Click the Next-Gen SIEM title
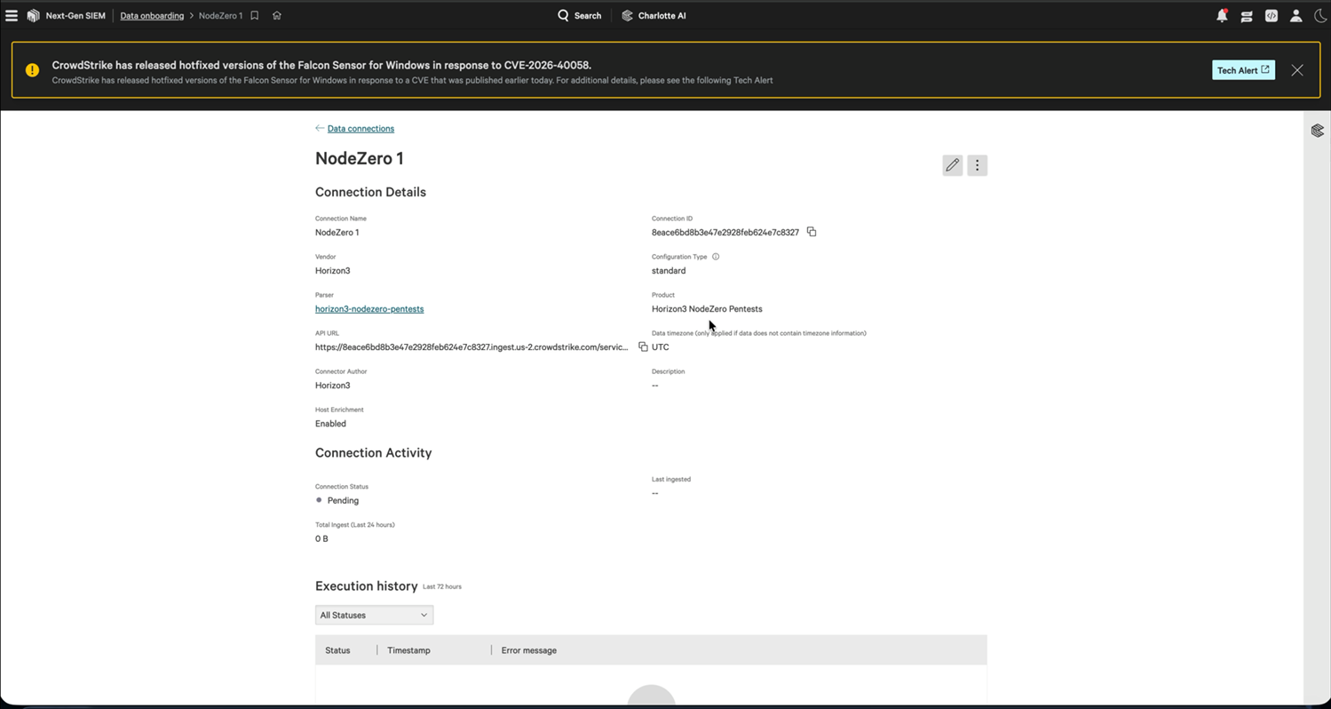 75,16
